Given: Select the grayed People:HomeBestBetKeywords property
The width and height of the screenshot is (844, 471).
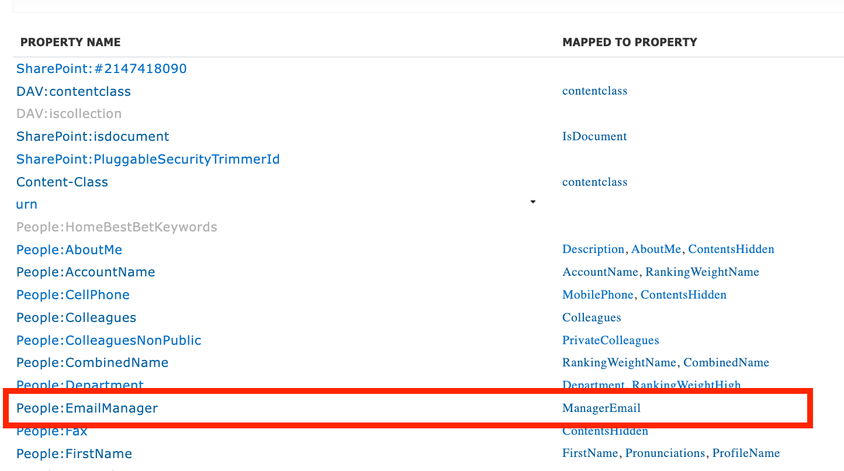Looking at the screenshot, I should (x=117, y=227).
